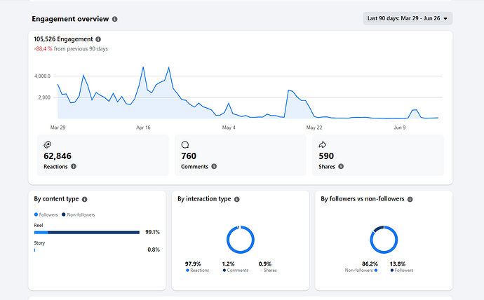The height and width of the screenshot is (300, 484).
Task: Click info icon beside By content type
Action: [85, 200]
